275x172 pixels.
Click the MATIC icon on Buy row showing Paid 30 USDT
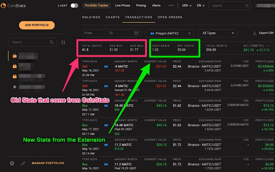(x=106, y=125)
